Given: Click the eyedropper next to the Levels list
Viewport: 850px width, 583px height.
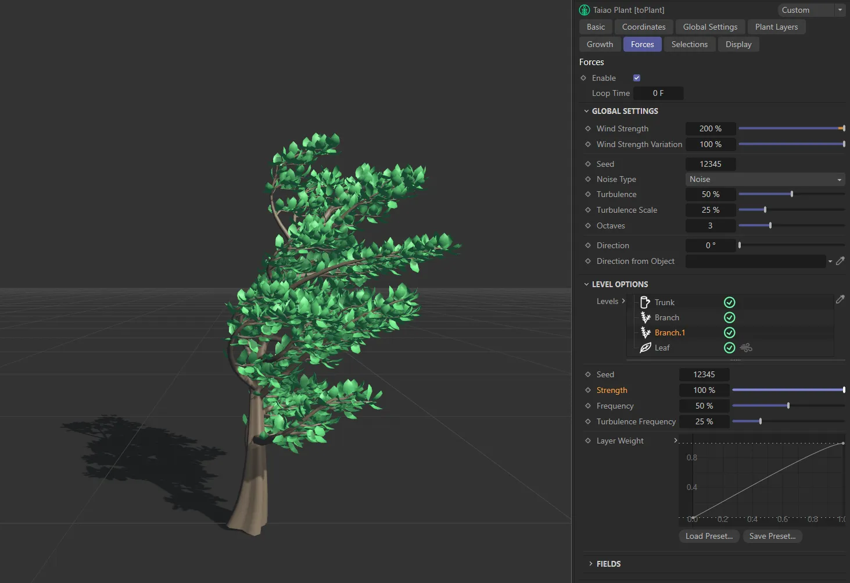Looking at the screenshot, I should pyautogui.click(x=840, y=299).
